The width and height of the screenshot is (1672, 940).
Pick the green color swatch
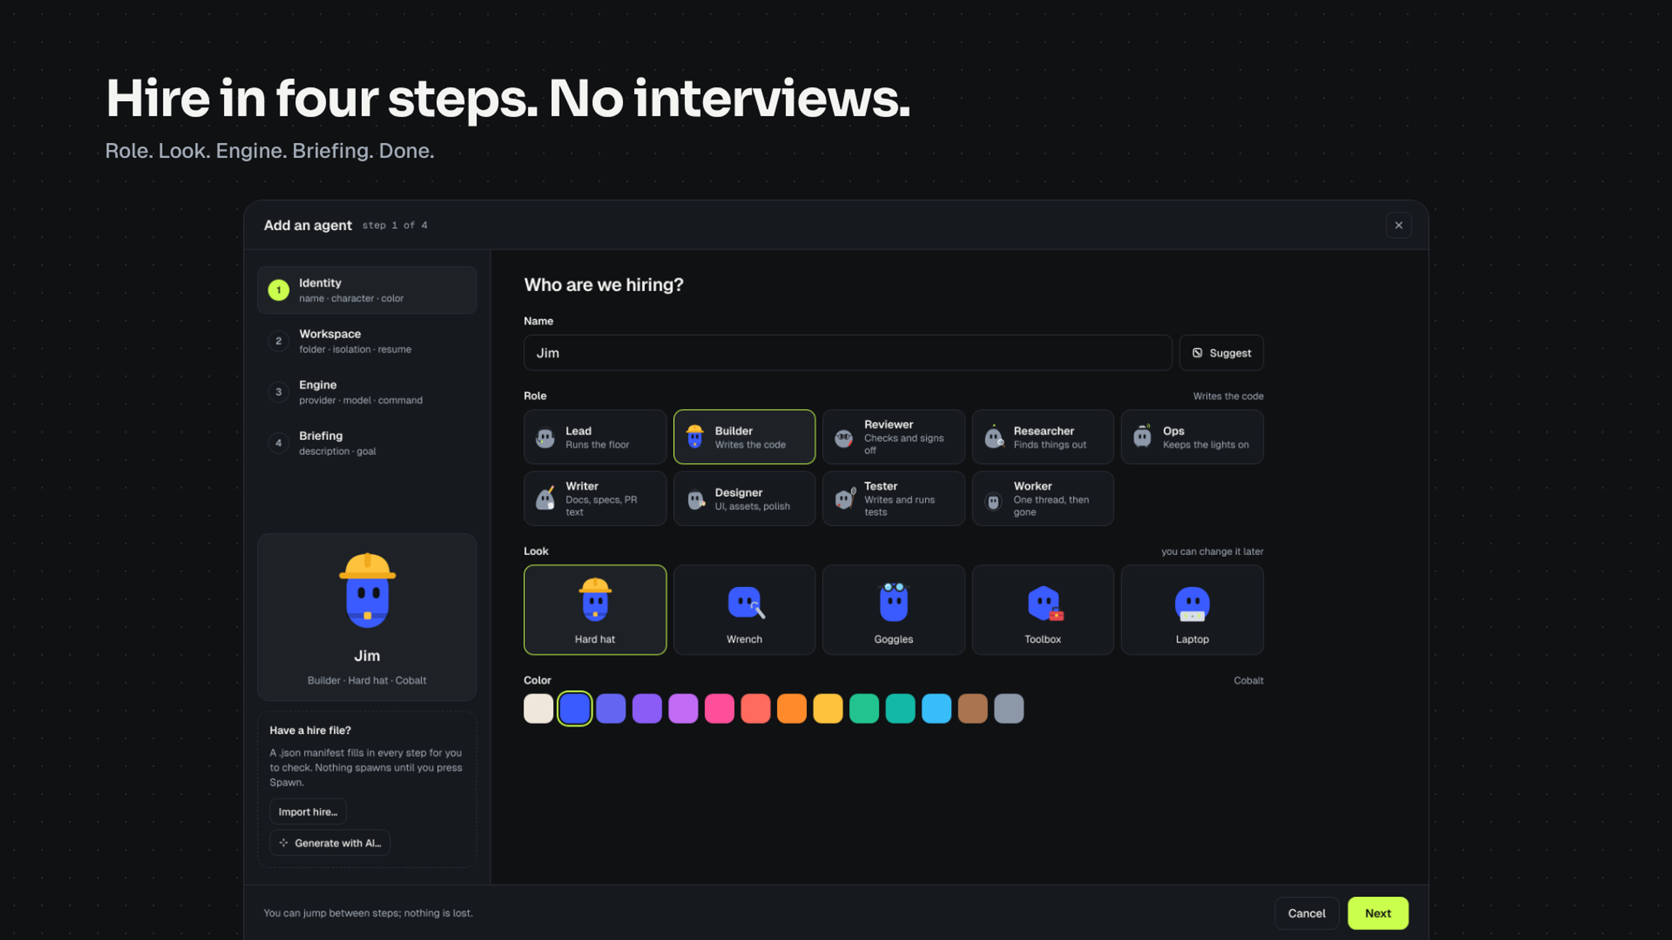coord(864,708)
